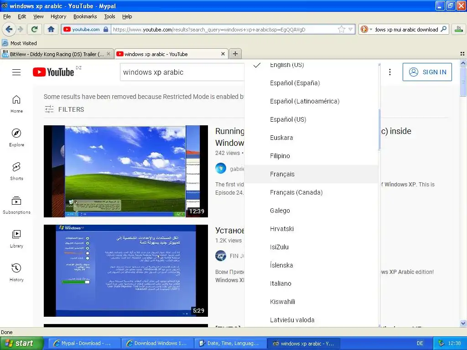
Task: Go back with the browser Back arrow
Action: click(x=9, y=29)
